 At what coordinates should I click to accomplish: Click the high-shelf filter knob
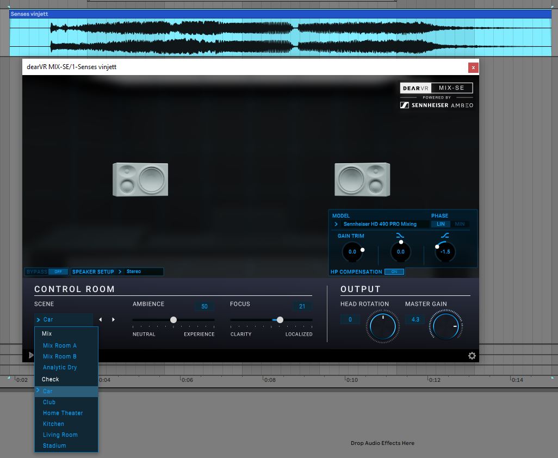[445, 252]
